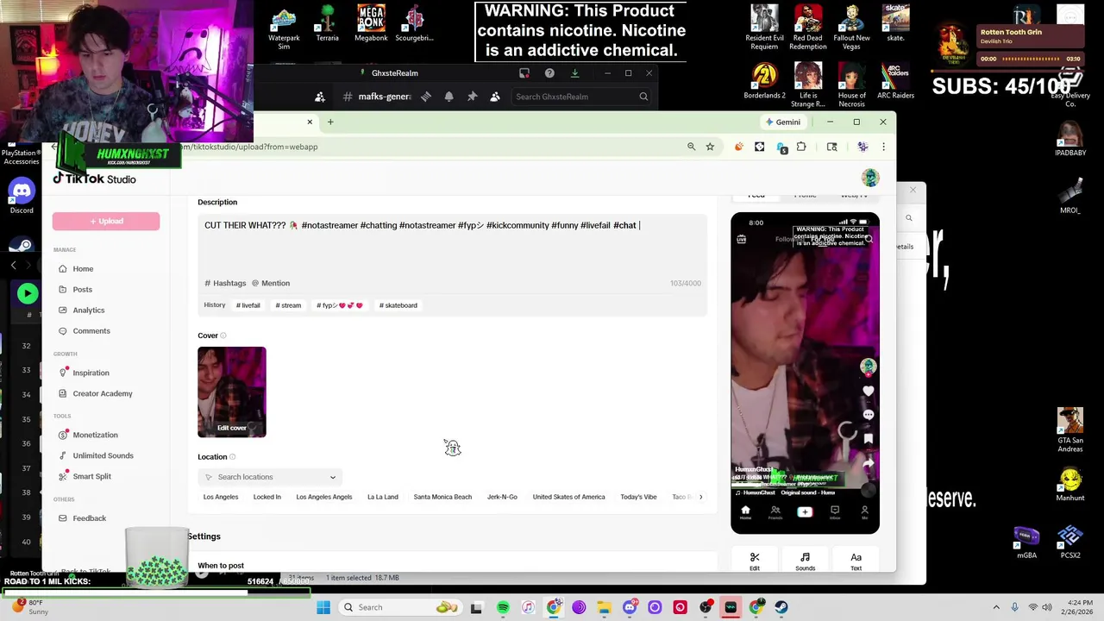The image size is (1104, 621).
Task: Open Discord desktop shortcut on left
Action: pos(22,197)
